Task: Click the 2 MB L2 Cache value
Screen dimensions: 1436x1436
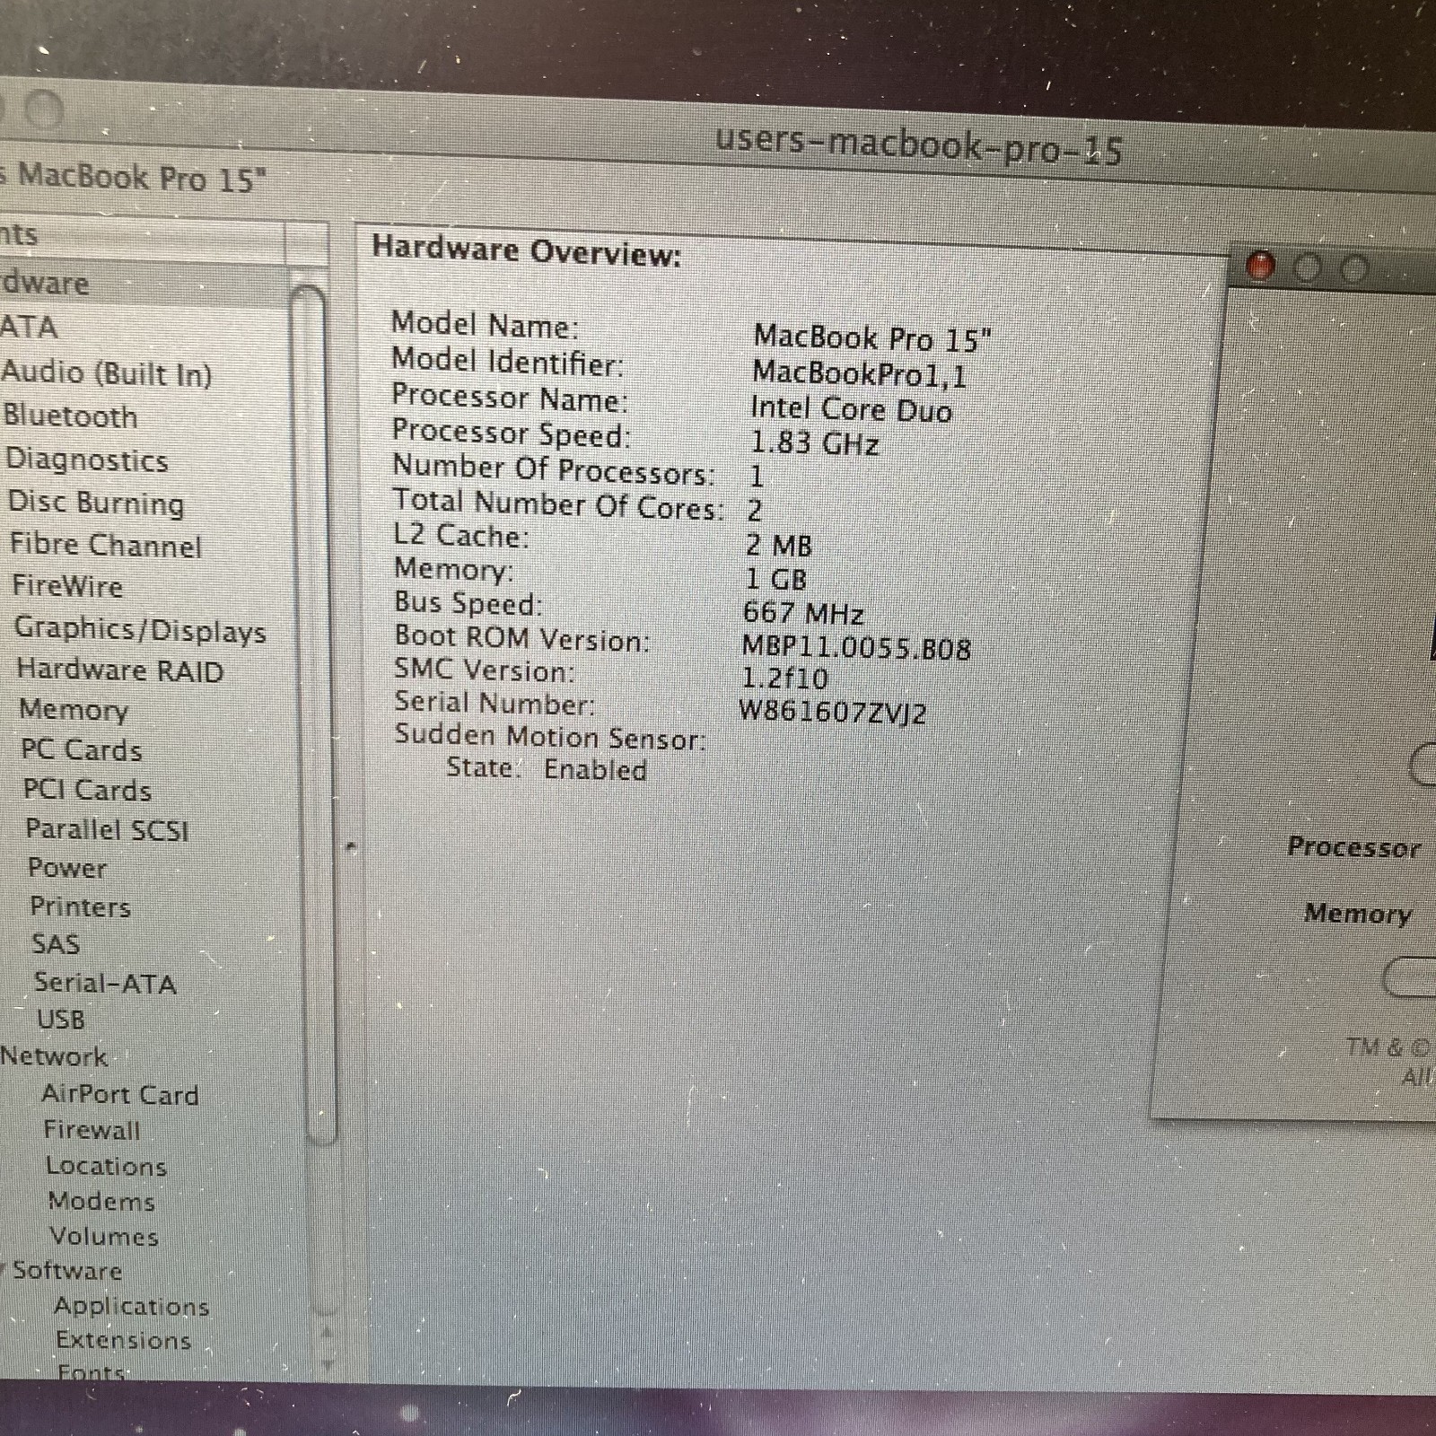Action: [x=779, y=545]
